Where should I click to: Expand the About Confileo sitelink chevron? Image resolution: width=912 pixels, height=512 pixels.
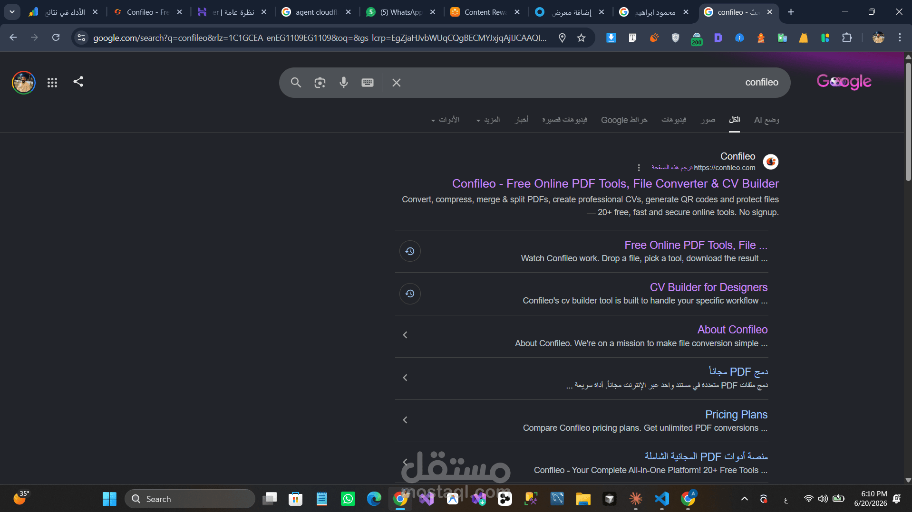click(x=405, y=335)
